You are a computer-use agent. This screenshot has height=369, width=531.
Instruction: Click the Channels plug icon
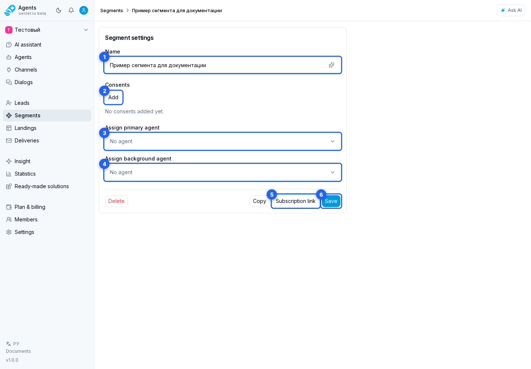click(9, 70)
